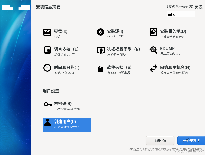
Task: Click the 商业使用授权 status text
Action: tap(116, 55)
